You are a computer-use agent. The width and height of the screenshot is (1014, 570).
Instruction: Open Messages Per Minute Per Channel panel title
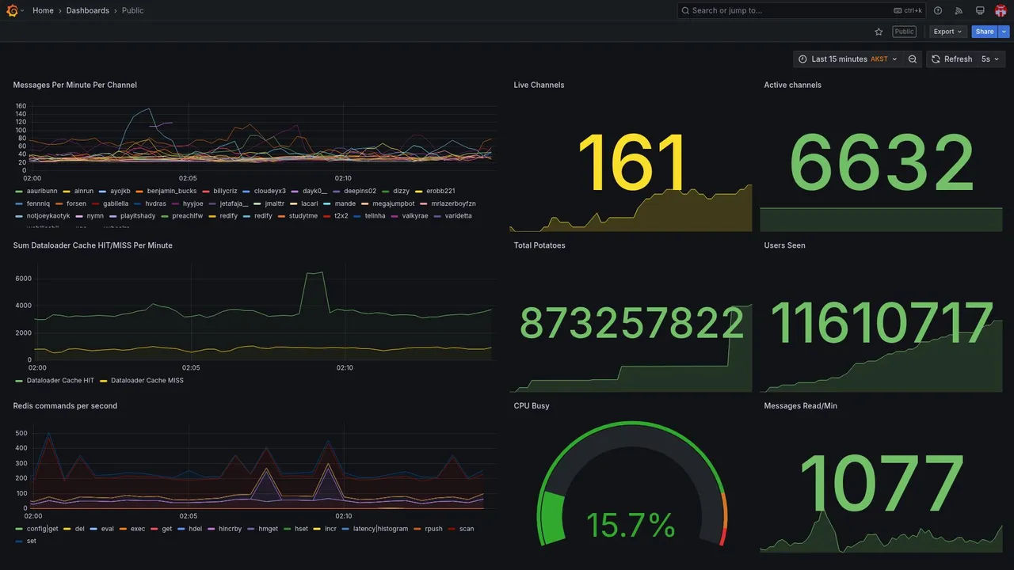(75, 85)
